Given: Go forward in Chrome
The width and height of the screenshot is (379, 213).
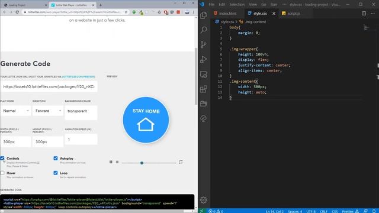Looking at the screenshot, I should (11, 12).
